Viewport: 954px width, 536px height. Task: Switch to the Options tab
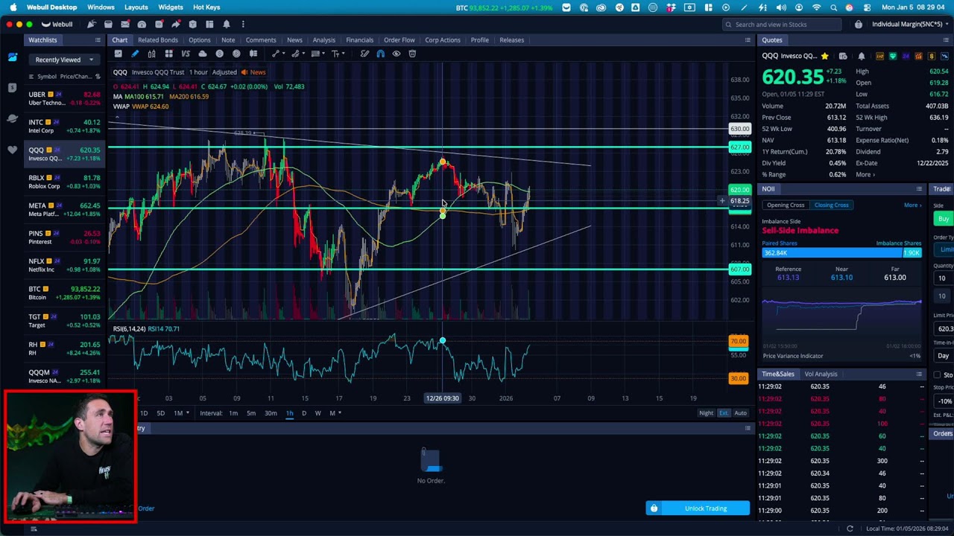[199, 40]
